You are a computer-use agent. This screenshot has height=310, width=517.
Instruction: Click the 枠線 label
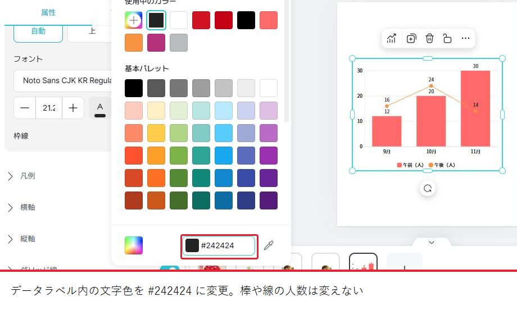click(x=21, y=136)
